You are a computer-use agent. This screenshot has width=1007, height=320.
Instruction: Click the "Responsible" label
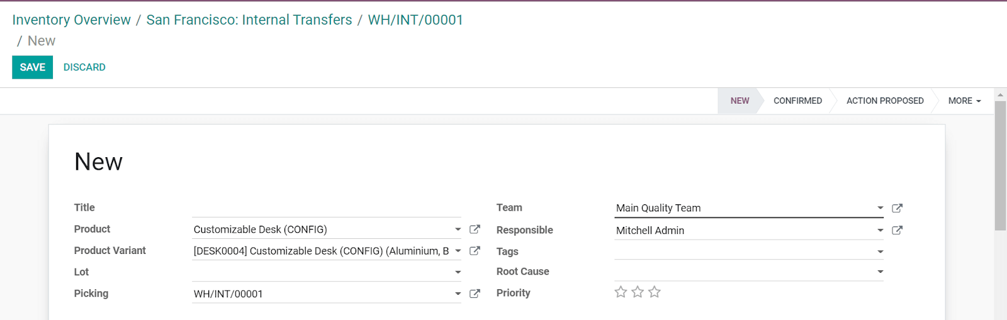click(x=524, y=230)
